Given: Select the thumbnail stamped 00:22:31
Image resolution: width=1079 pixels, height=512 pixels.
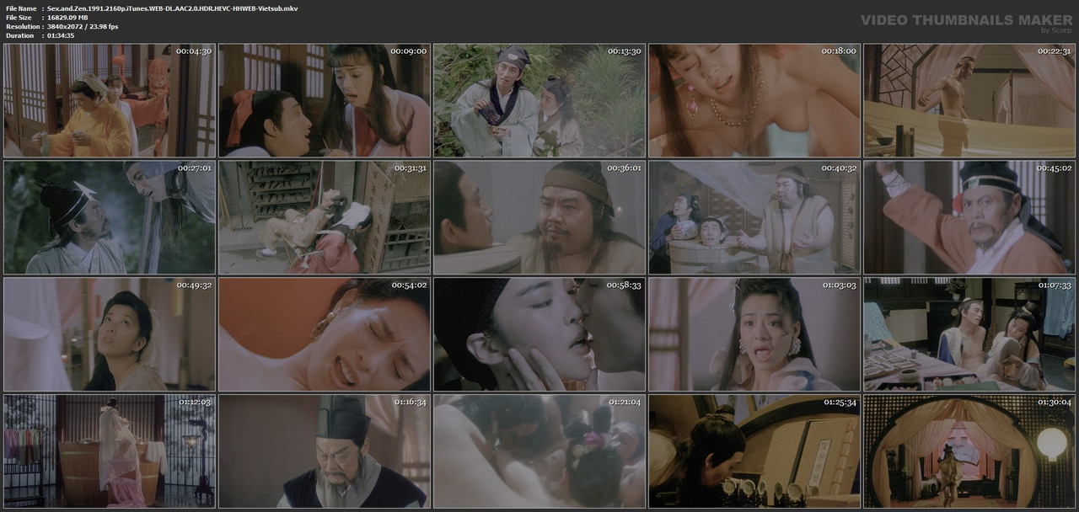Looking at the screenshot, I should tap(969, 101).
